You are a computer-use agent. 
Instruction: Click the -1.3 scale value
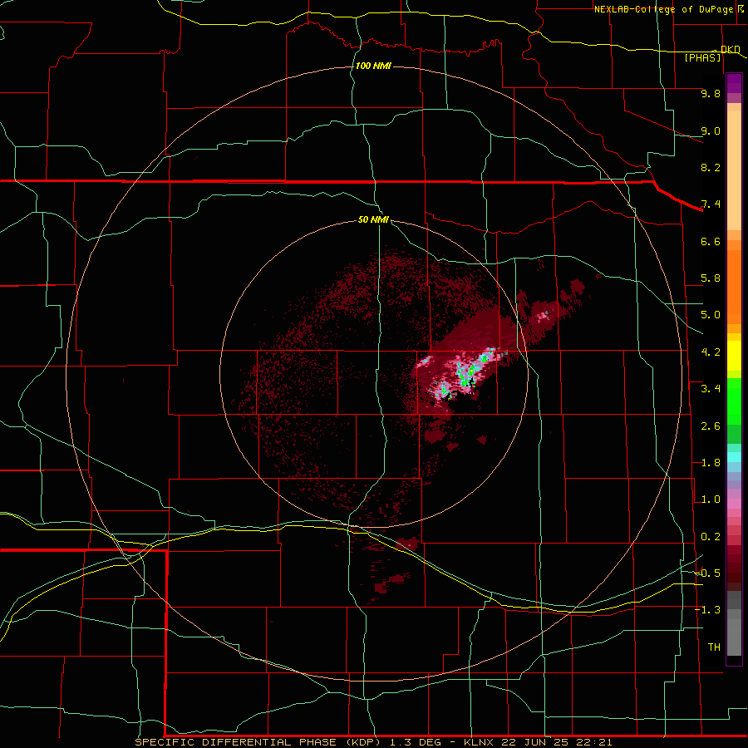pyautogui.click(x=707, y=610)
